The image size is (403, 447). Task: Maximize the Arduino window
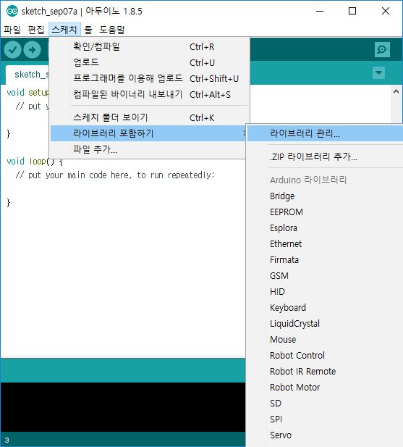[x=352, y=11]
